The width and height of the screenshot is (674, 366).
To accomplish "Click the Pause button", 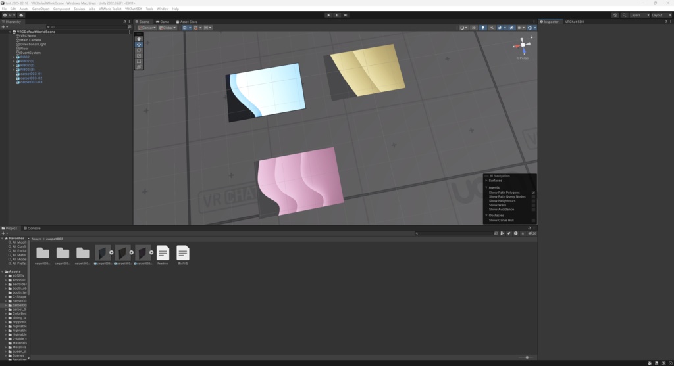I will click(337, 15).
